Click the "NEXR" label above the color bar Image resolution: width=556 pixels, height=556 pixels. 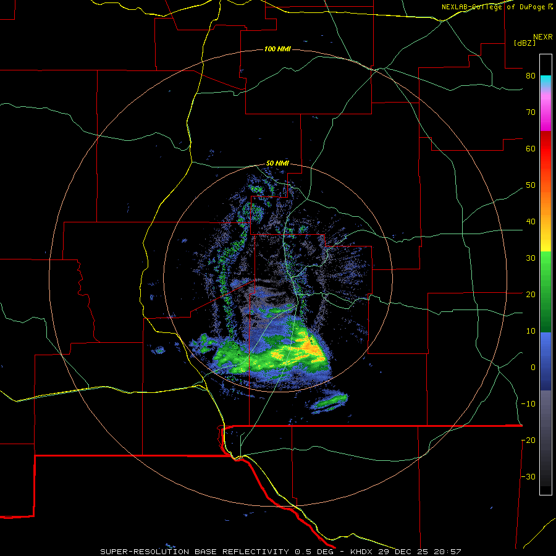(542, 37)
